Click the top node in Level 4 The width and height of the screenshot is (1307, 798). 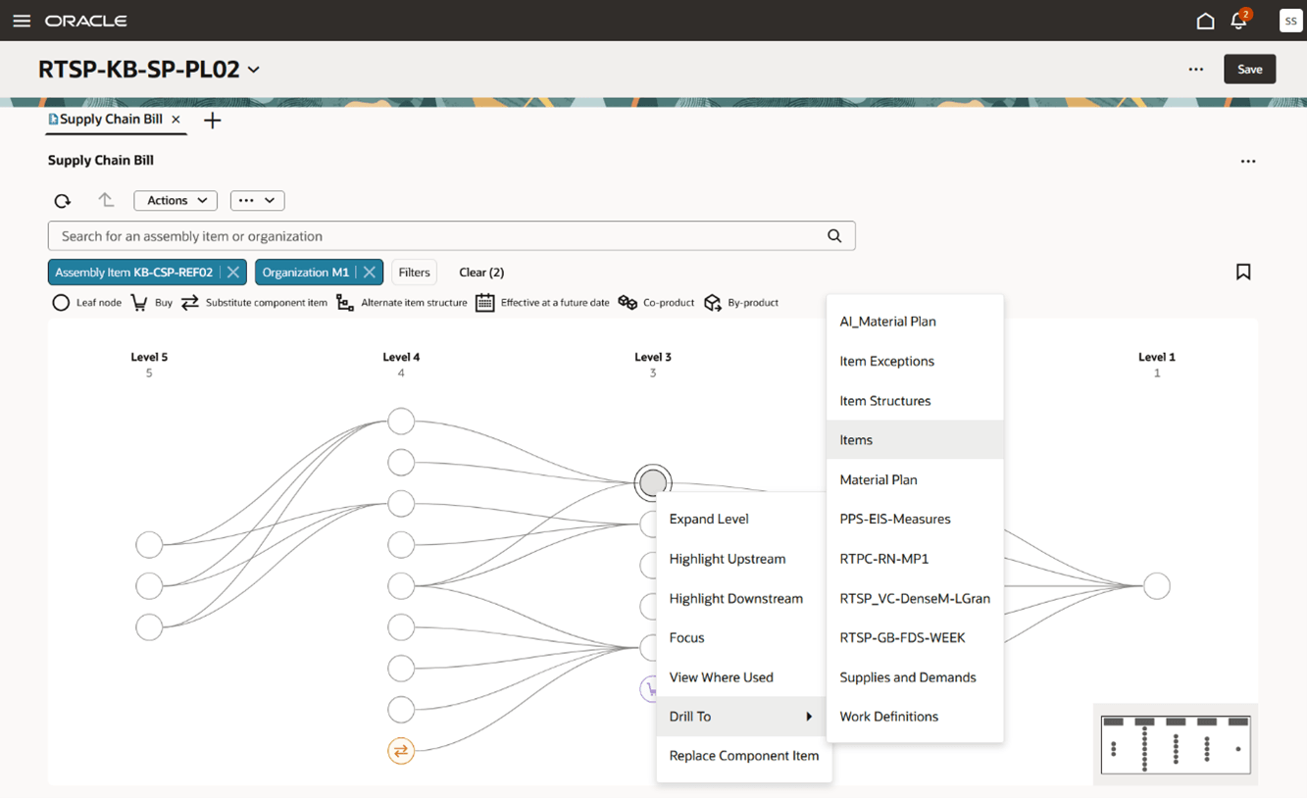pyautogui.click(x=401, y=422)
